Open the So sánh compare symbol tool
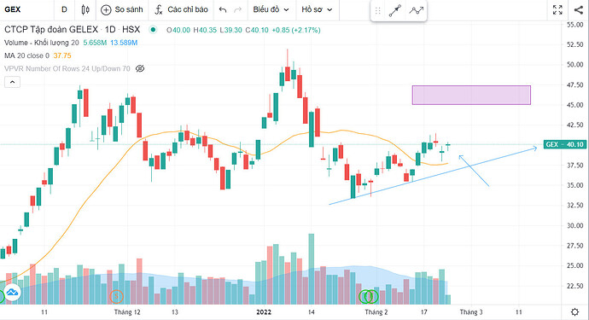This screenshot has height=320, width=589. (x=122, y=9)
